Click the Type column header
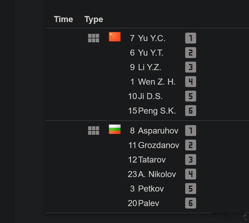Screen dimensions: 249x223 pyautogui.click(x=94, y=20)
